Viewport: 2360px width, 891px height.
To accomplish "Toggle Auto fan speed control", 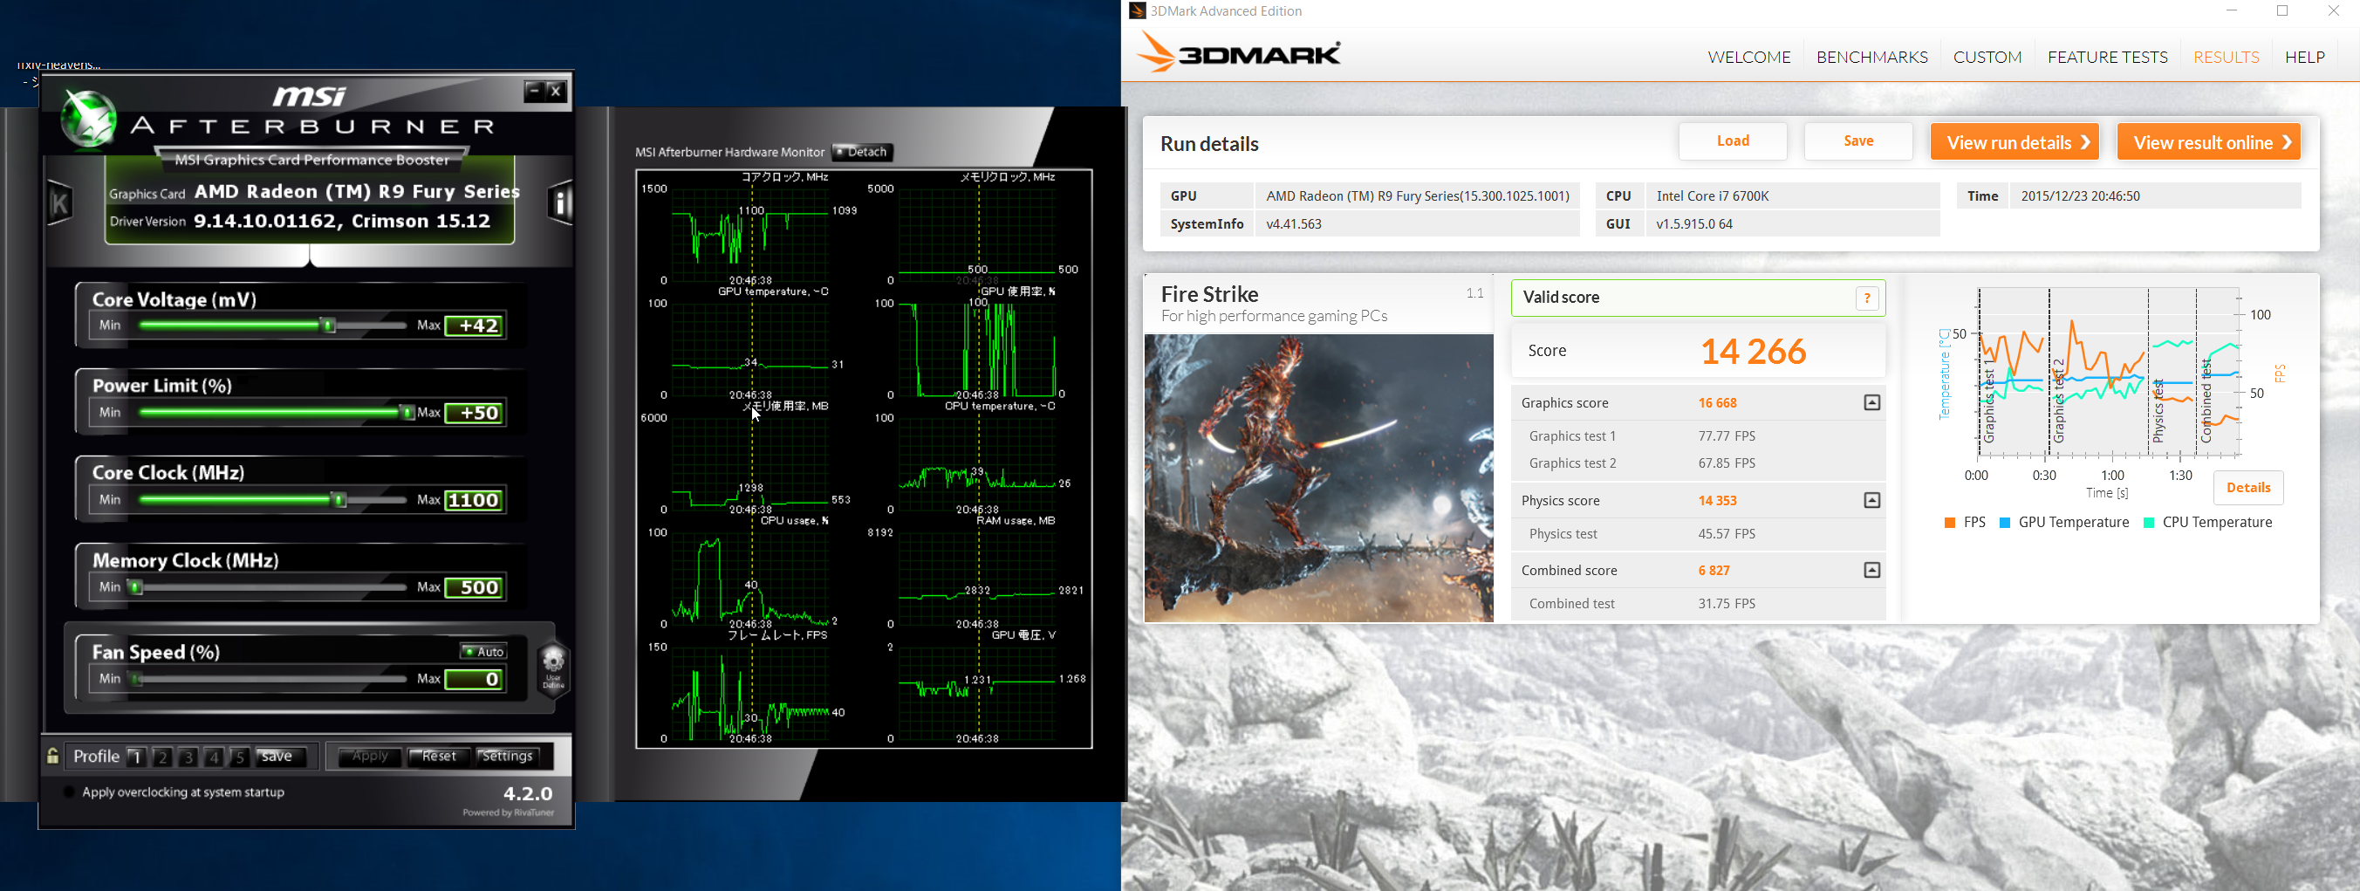I will pos(483,652).
